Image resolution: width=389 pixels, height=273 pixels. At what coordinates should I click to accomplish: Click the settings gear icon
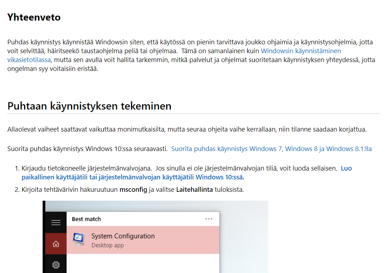56,265
